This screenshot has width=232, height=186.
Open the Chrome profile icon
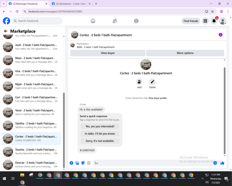pyautogui.click(x=221, y=12)
